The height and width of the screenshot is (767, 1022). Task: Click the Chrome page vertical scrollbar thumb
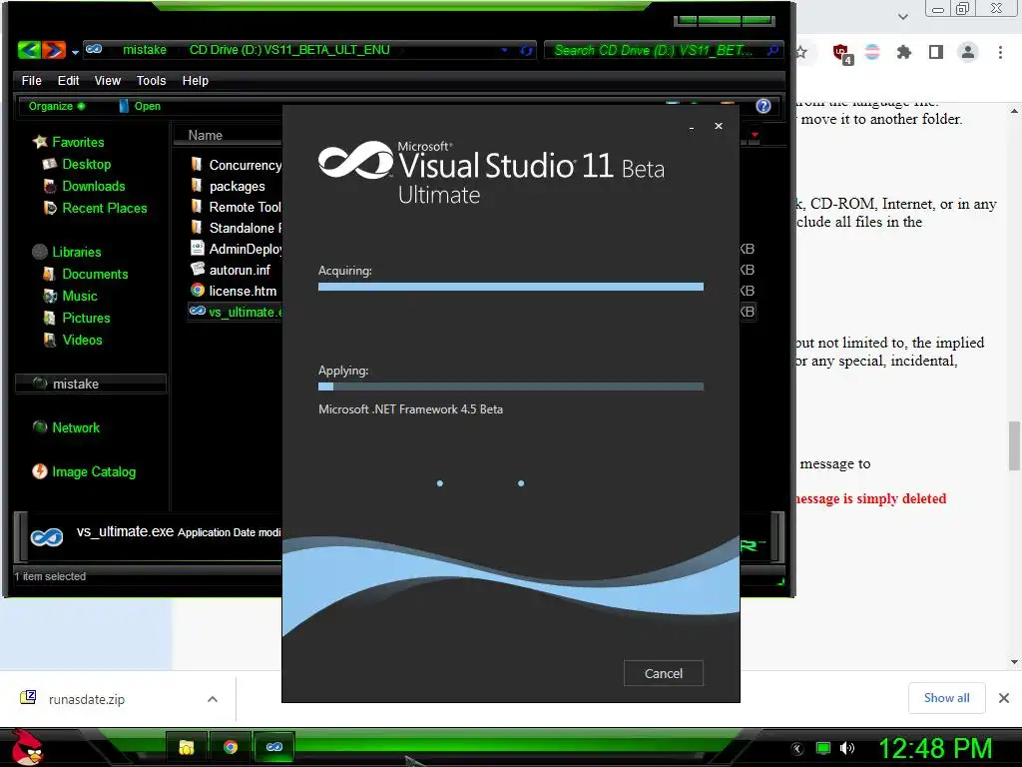(x=1014, y=445)
